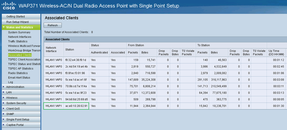Expand the Administration menu
The width and height of the screenshot is (287, 130).
(21, 87)
